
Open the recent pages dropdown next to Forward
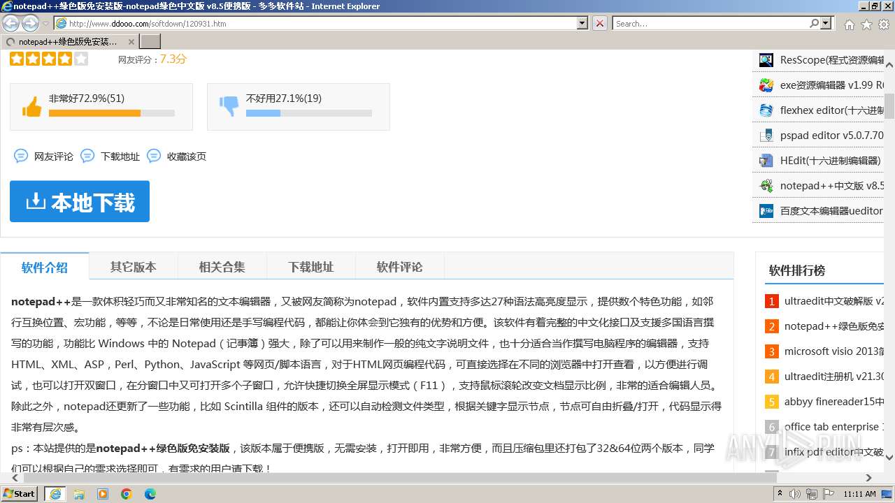(x=45, y=24)
